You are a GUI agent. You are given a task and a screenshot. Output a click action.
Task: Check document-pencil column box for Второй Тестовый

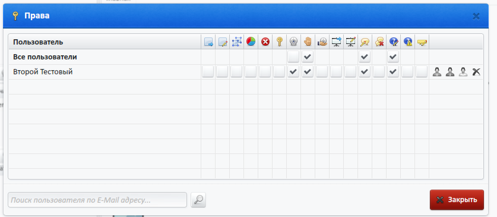coord(222,72)
